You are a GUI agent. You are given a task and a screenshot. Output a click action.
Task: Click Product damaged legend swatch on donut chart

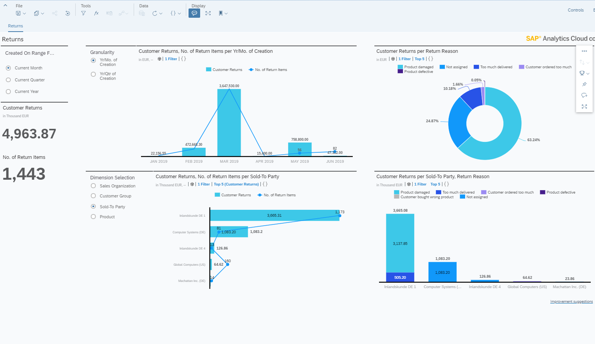click(400, 67)
